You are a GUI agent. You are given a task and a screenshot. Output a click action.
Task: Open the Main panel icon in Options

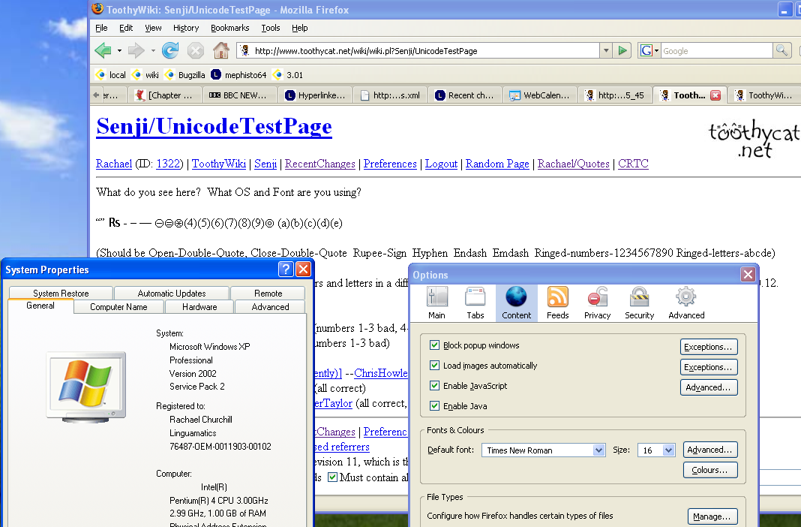click(x=436, y=303)
